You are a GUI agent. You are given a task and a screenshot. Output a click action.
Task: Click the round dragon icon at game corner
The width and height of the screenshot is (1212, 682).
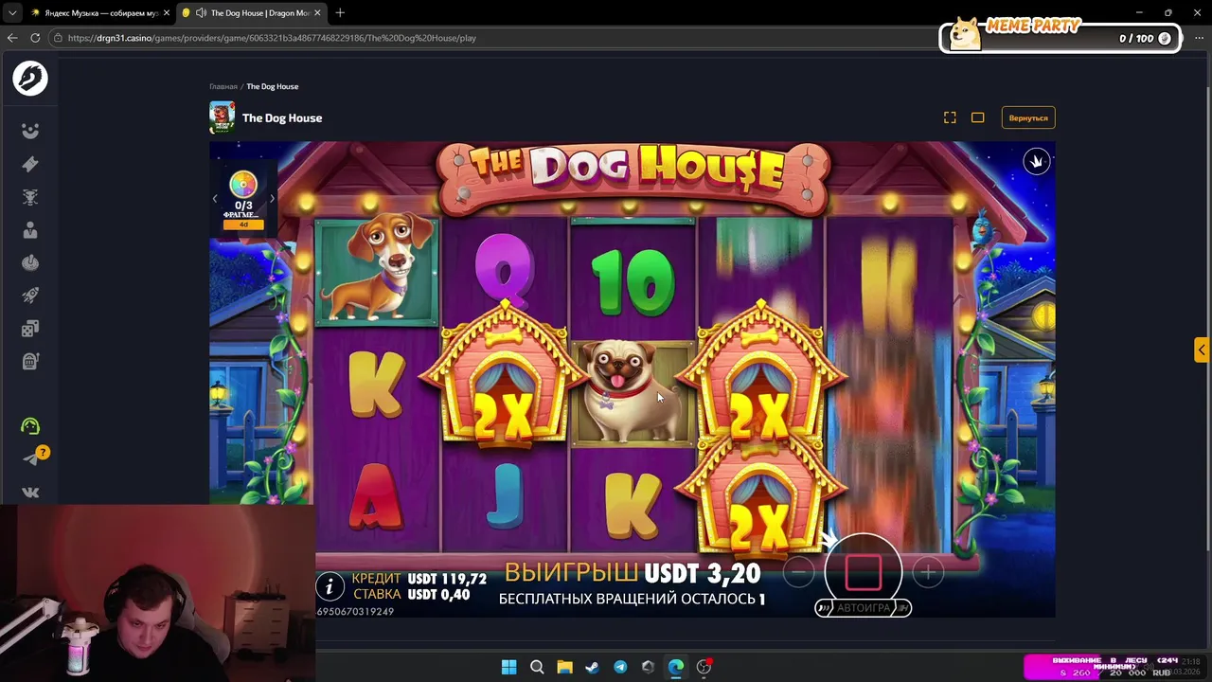[x=1036, y=161]
